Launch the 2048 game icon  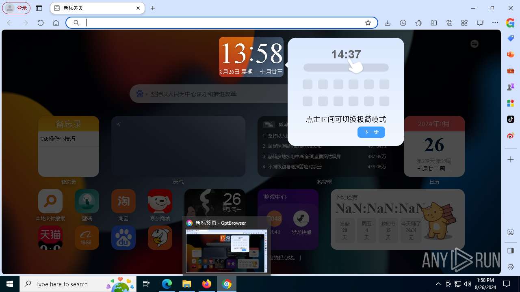[x=275, y=219]
